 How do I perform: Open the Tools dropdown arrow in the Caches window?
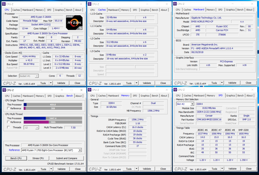click(x=136, y=83)
